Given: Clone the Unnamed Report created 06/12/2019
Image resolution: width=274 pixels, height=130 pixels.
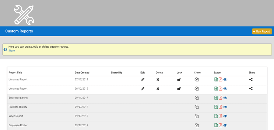Looking at the screenshot, I should [197, 89].
